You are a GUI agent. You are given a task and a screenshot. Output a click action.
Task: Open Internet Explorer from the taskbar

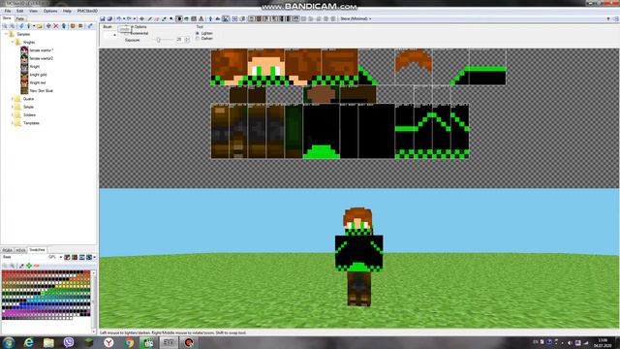pyautogui.click(x=28, y=342)
